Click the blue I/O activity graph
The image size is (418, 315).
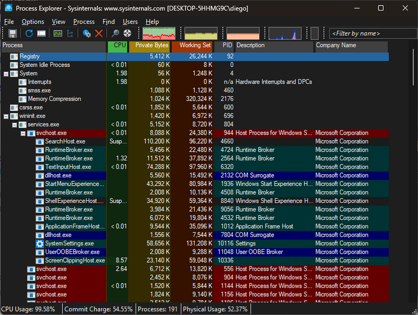(285, 33)
